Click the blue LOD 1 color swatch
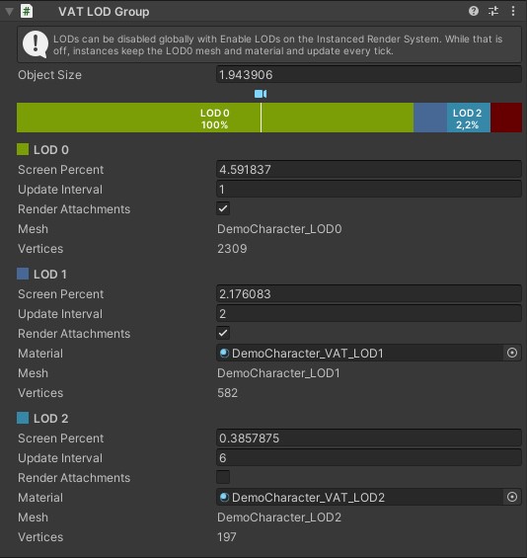This screenshot has width=527, height=558. [x=23, y=274]
